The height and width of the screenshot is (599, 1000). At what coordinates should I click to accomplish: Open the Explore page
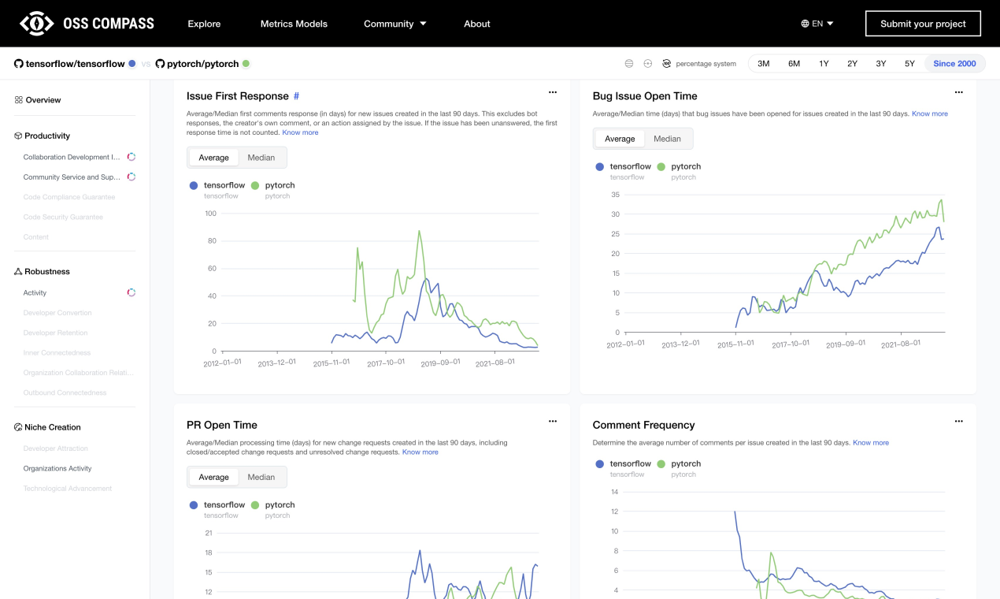[x=204, y=24]
